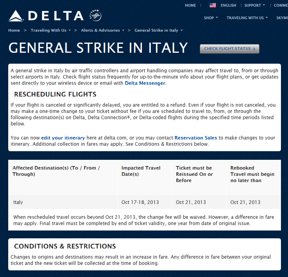
Task: Open the Delta Messenger link
Action: point(145,83)
